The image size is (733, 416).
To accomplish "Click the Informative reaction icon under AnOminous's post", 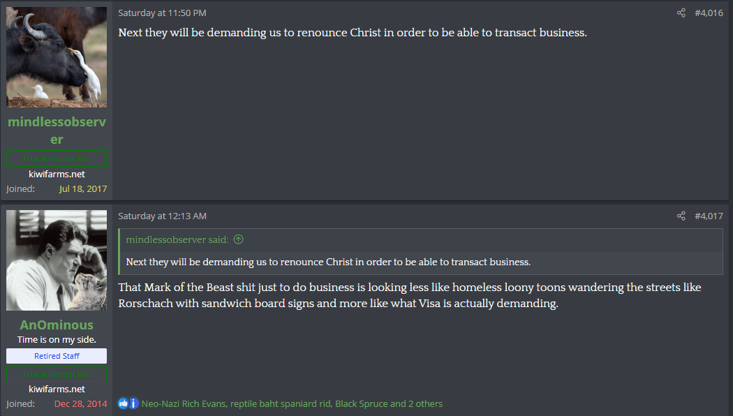I will (134, 403).
